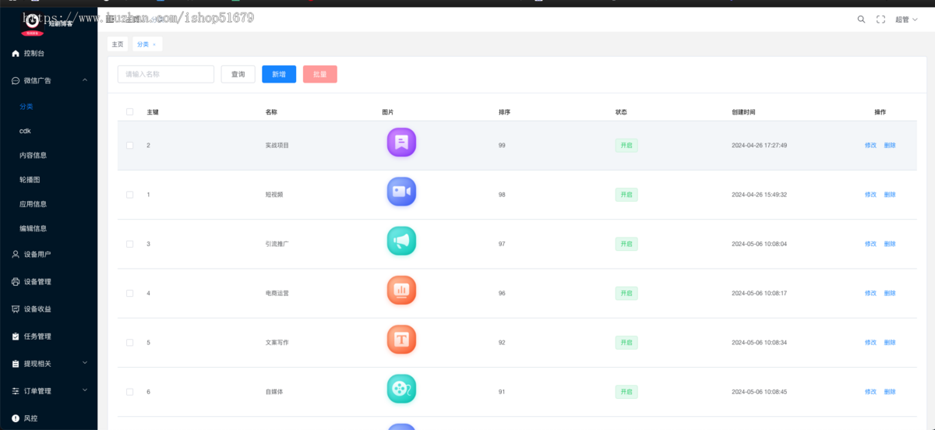Check the box for row 自媒体
Viewport: 935px width, 430px height.
pyautogui.click(x=129, y=392)
